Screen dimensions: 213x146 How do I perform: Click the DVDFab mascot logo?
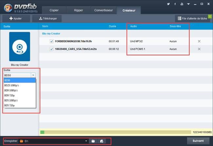(8, 8)
